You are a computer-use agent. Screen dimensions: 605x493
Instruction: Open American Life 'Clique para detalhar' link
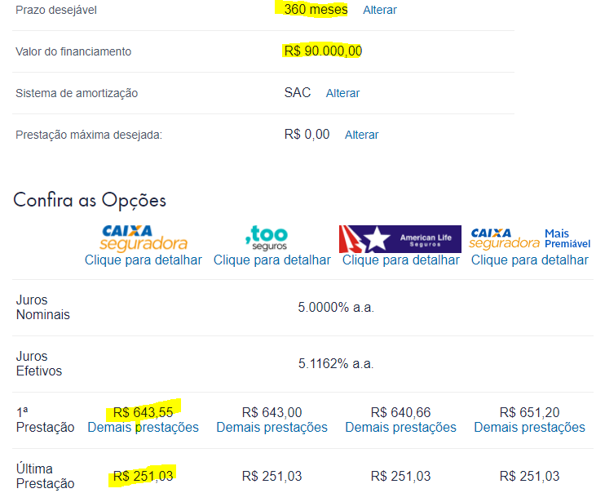click(x=401, y=260)
